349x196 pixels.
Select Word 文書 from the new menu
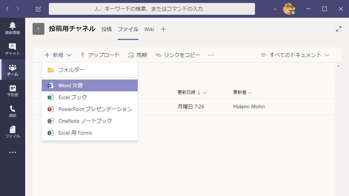click(90, 85)
